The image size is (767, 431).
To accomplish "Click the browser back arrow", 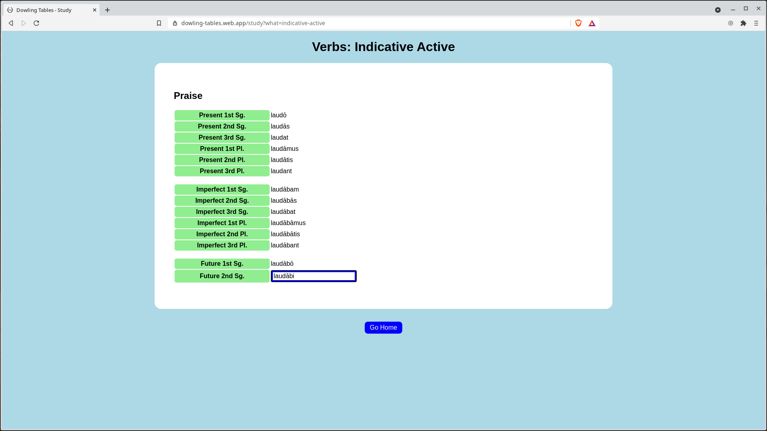I will click(11, 23).
